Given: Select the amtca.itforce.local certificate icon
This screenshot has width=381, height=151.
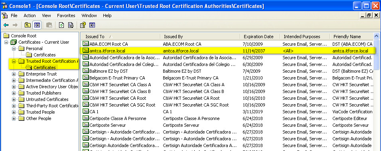Looking at the screenshot, I should [85, 51].
